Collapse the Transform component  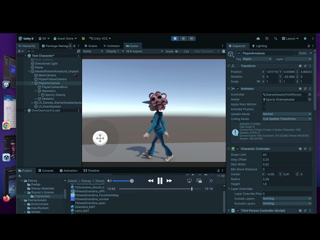[229, 66]
